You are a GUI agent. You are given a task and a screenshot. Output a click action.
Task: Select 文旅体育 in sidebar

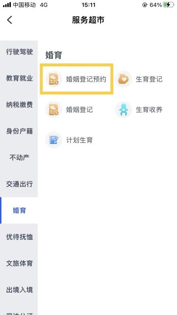[19, 263]
